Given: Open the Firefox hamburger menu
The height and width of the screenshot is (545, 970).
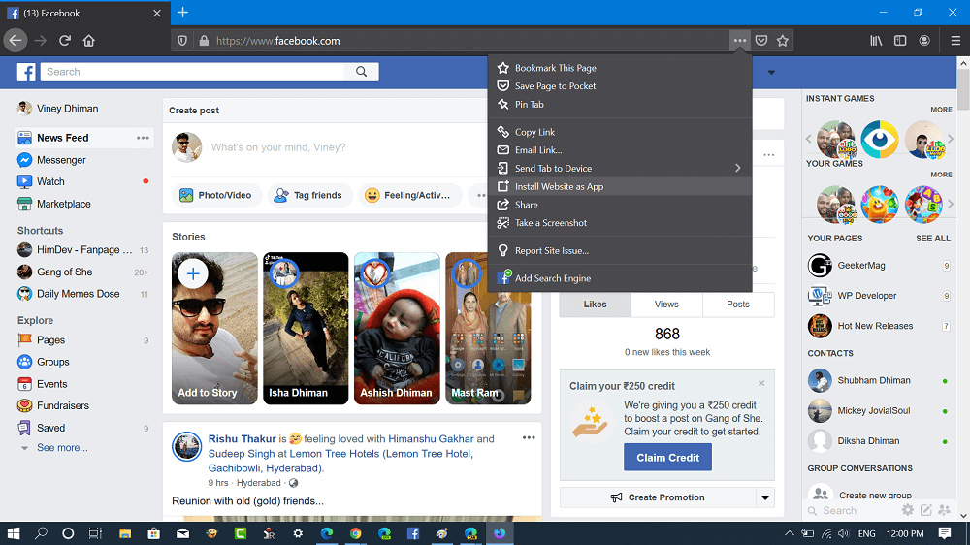Looking at the screenshot, I should coord(955,41).
